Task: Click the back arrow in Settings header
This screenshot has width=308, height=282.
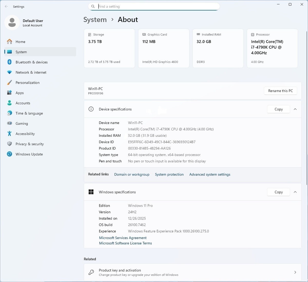Action: [x=6, y=7]
